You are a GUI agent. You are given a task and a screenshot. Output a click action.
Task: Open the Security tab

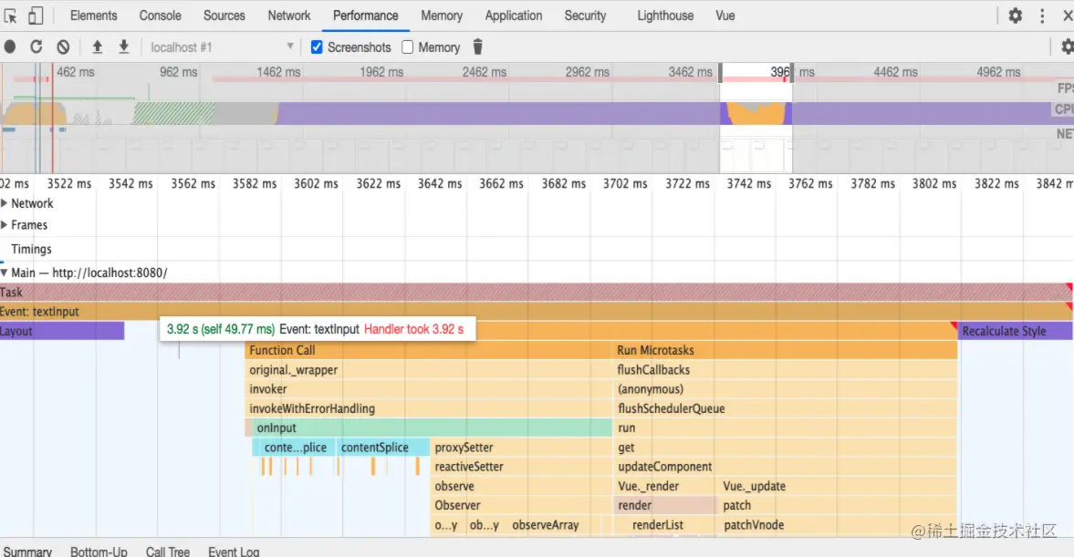pyautogui.click(x=585, y=15)
